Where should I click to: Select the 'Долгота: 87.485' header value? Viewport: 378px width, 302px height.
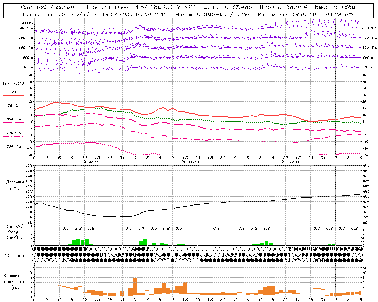tap(228, 7)
